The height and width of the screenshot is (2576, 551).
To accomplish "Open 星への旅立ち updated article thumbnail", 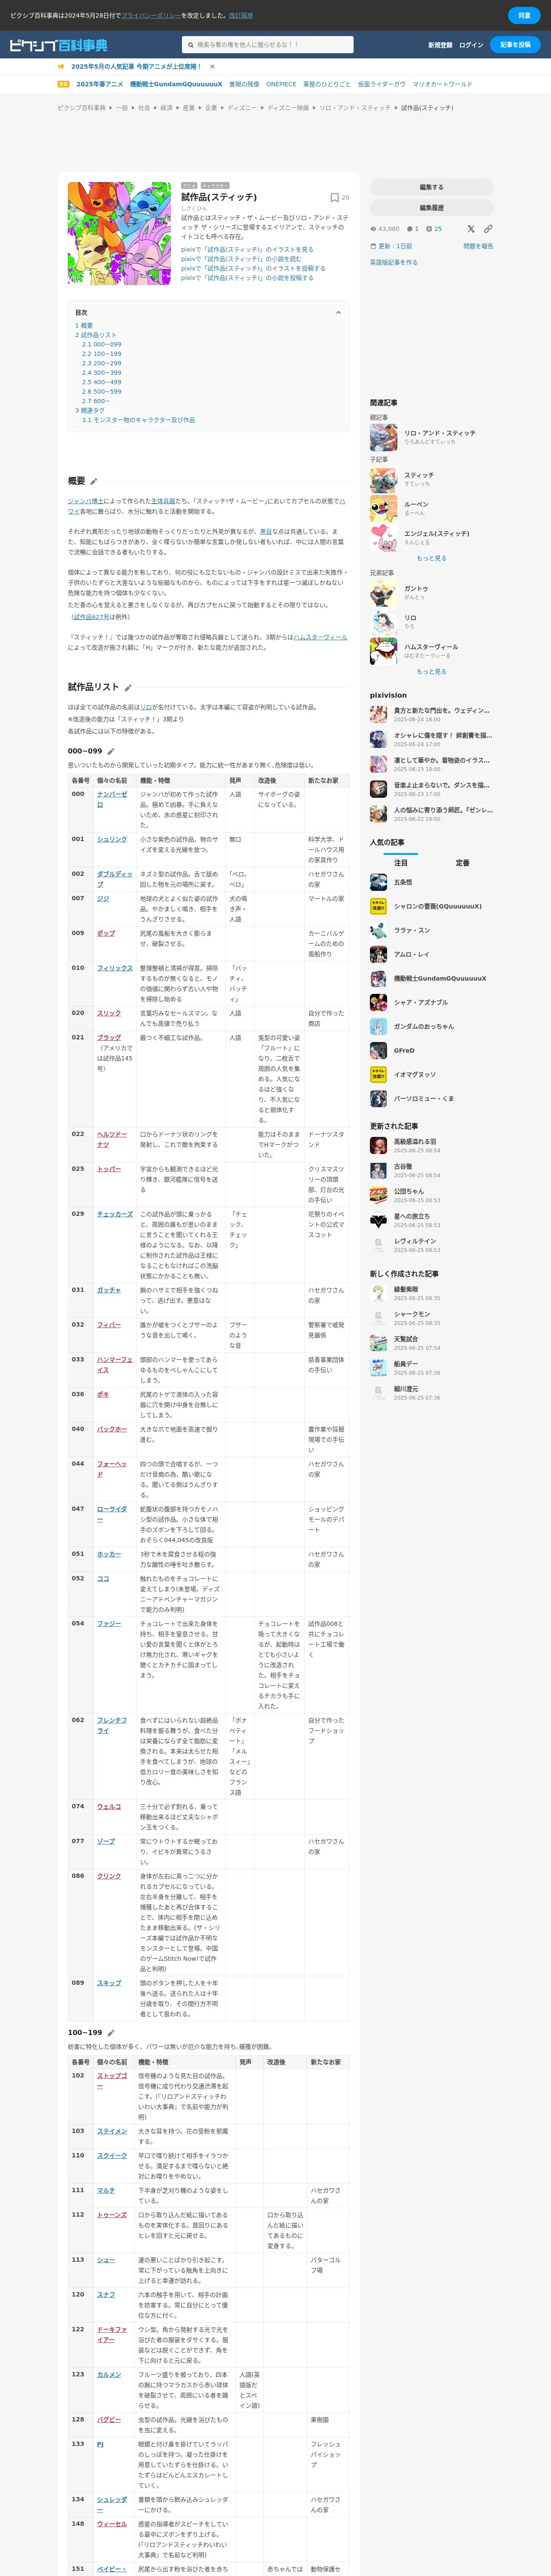I will 378,1220.
